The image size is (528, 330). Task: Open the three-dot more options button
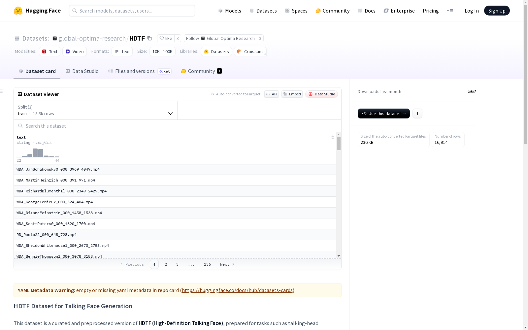(417, 114)
